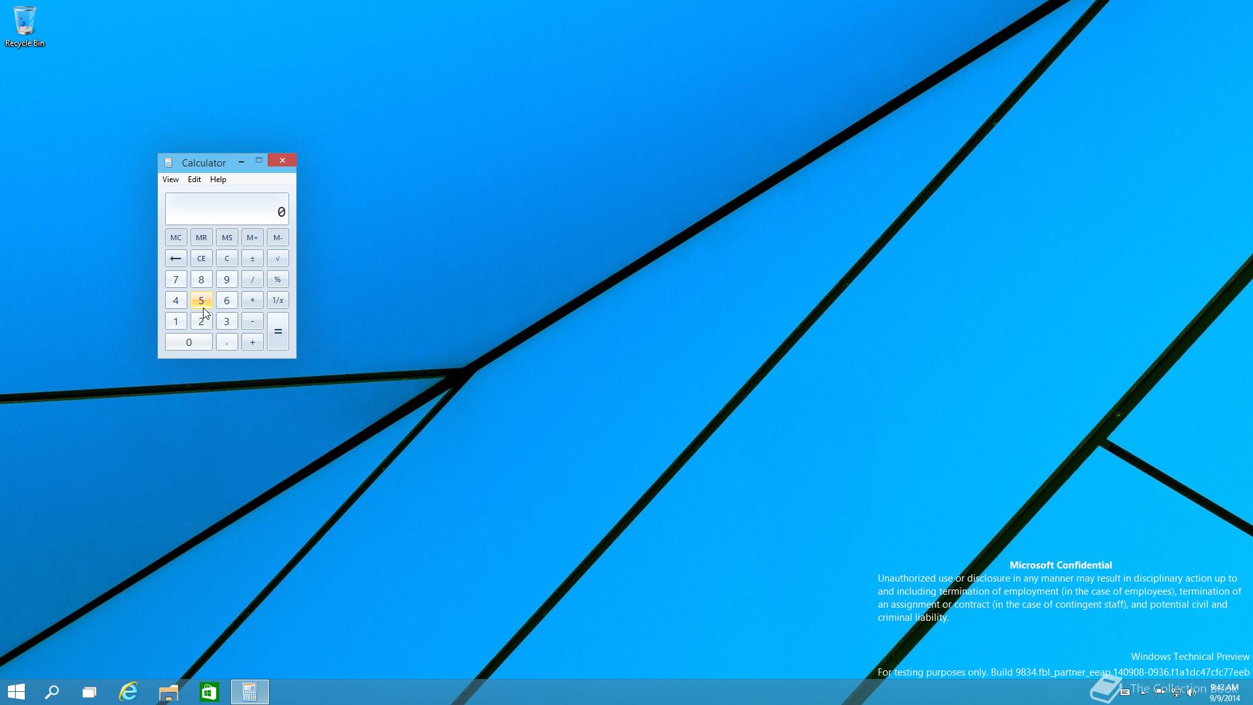Click the multiply (*) button

pyautogui.click(x=252, y=300)
